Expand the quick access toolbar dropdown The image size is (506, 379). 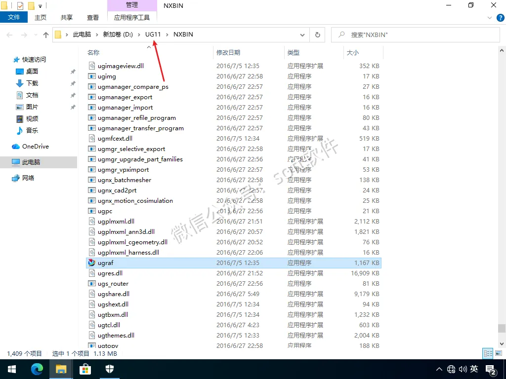coord(41,6)
